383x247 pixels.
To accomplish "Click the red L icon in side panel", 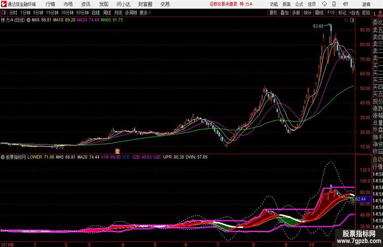I will click(x=375, y=14).
